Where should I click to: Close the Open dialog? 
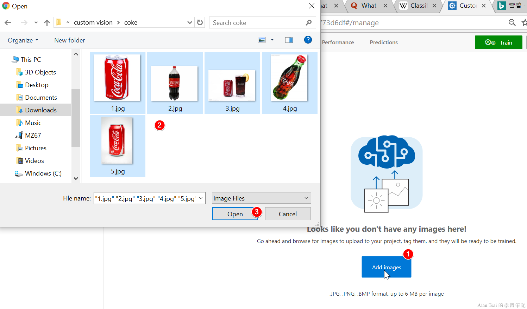pos(312,6)
